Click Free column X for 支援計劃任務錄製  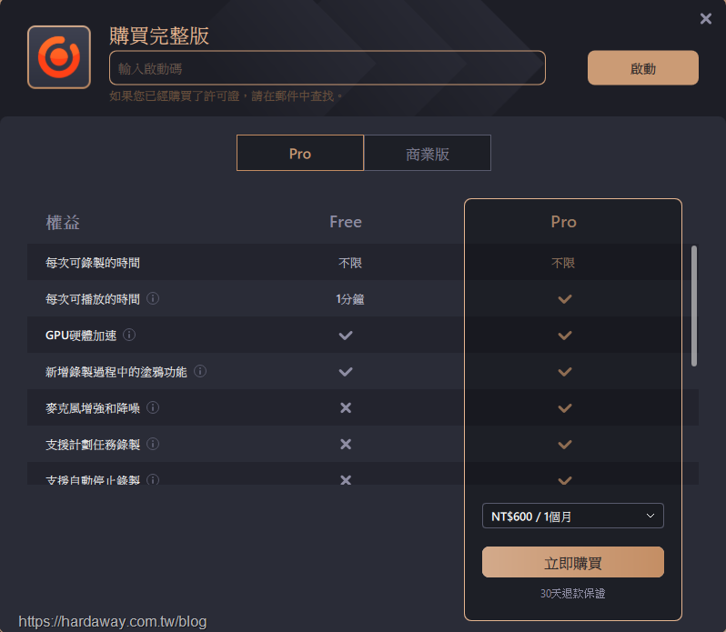pyautogui.click(x=346, y=444)
